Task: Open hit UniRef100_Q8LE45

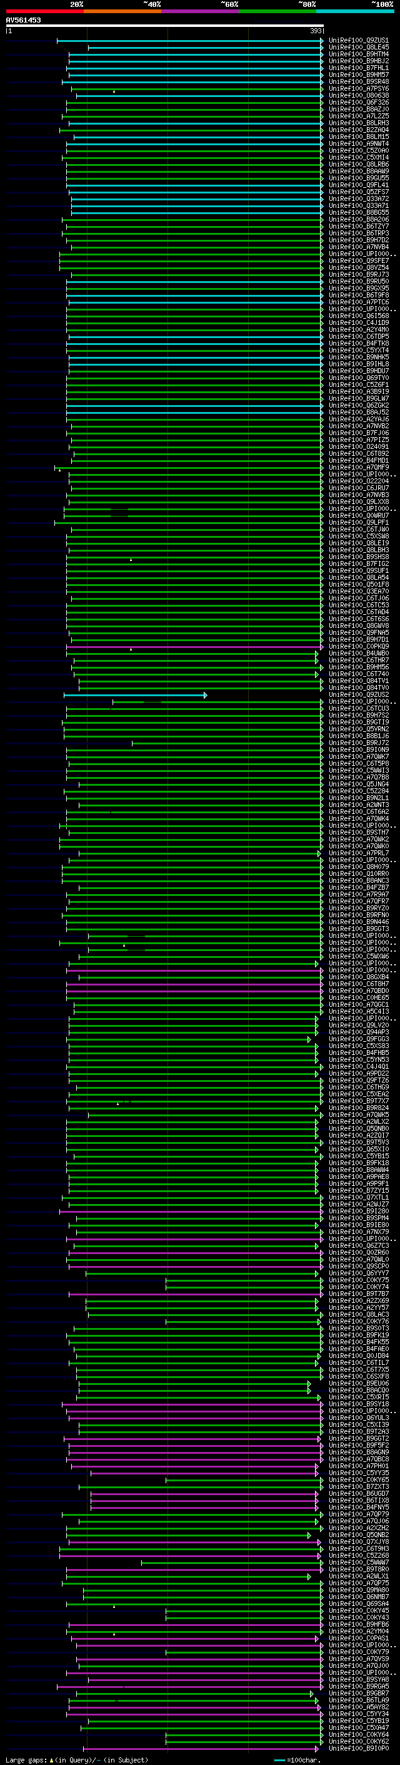Action: tap(358, 48)
